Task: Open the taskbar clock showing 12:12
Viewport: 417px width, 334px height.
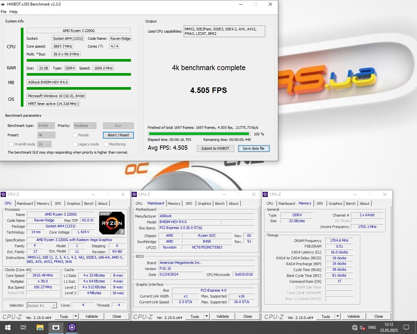Action: pyautogui.click(x=389, y=327)
